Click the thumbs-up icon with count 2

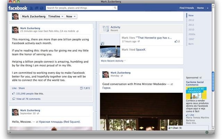point(176,41)
